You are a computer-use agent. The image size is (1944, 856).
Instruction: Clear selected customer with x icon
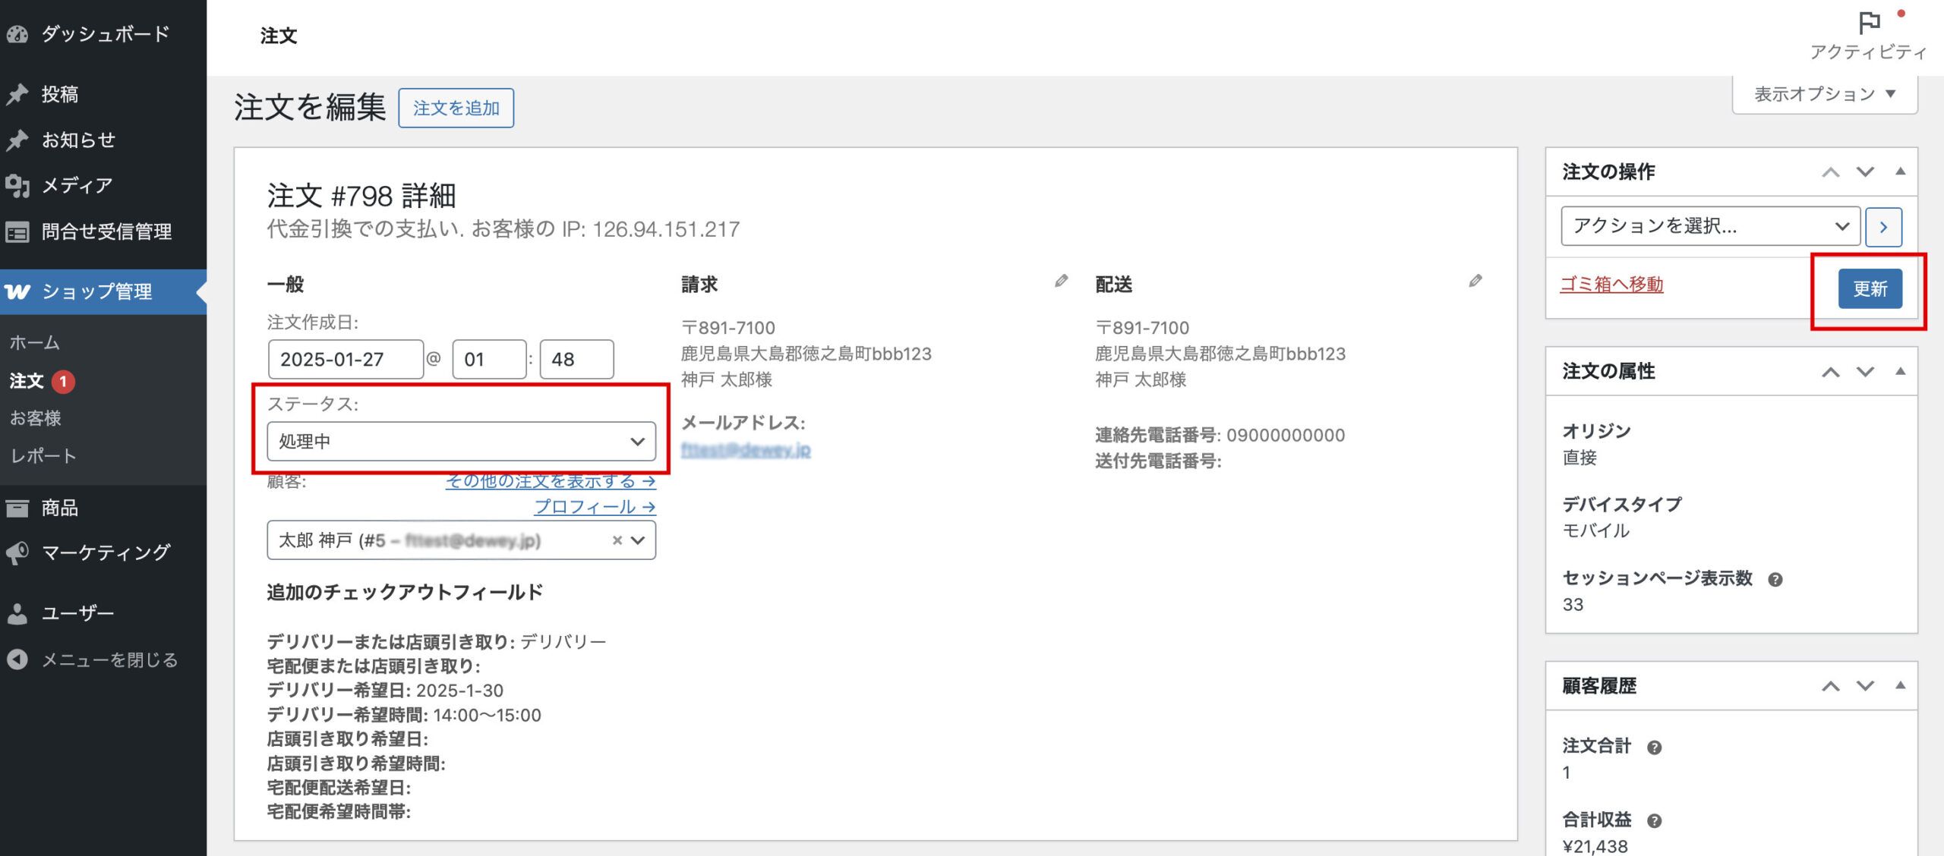coord(617,540)
